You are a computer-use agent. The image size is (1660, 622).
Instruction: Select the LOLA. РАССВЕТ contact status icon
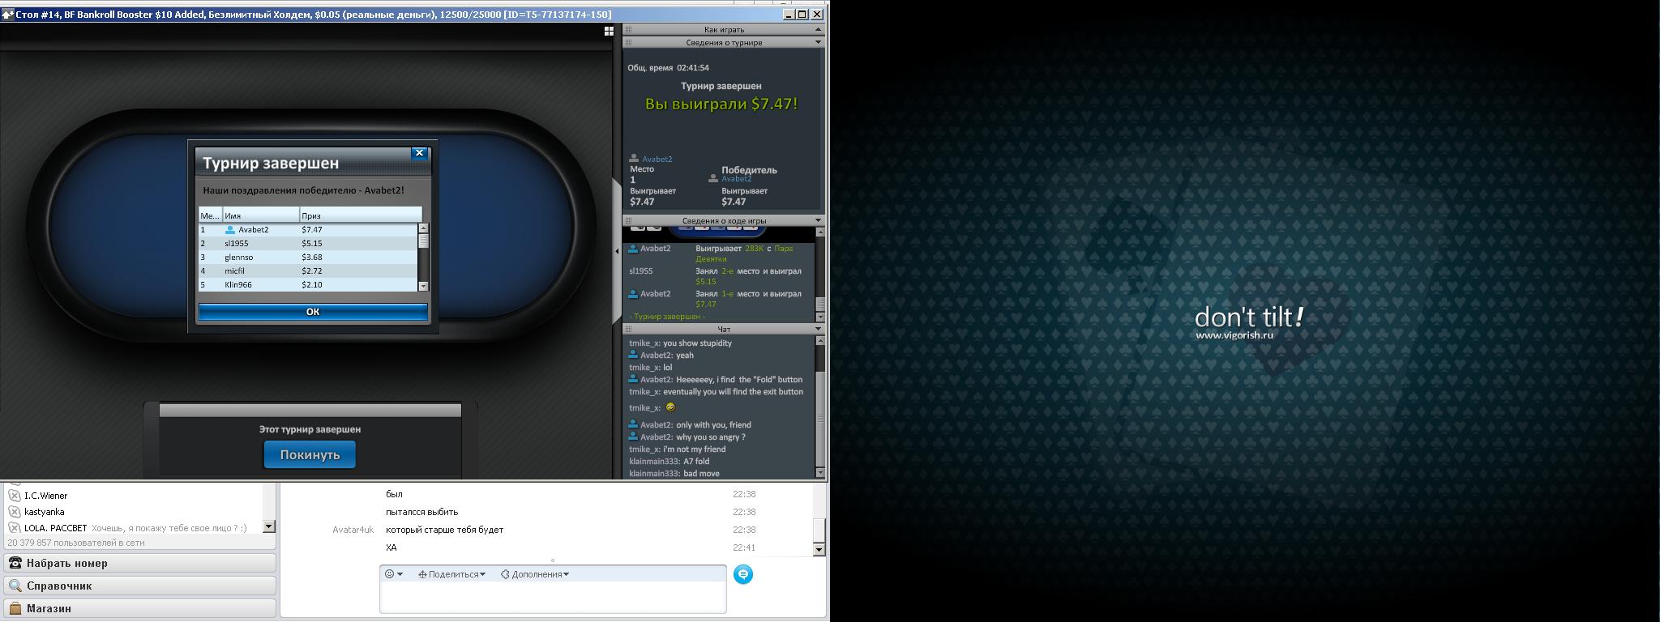(15, 528)
